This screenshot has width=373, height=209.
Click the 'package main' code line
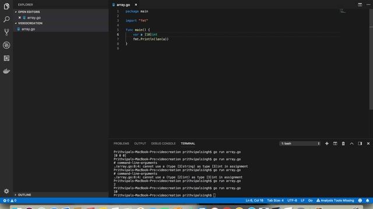(x=137, y=12)
